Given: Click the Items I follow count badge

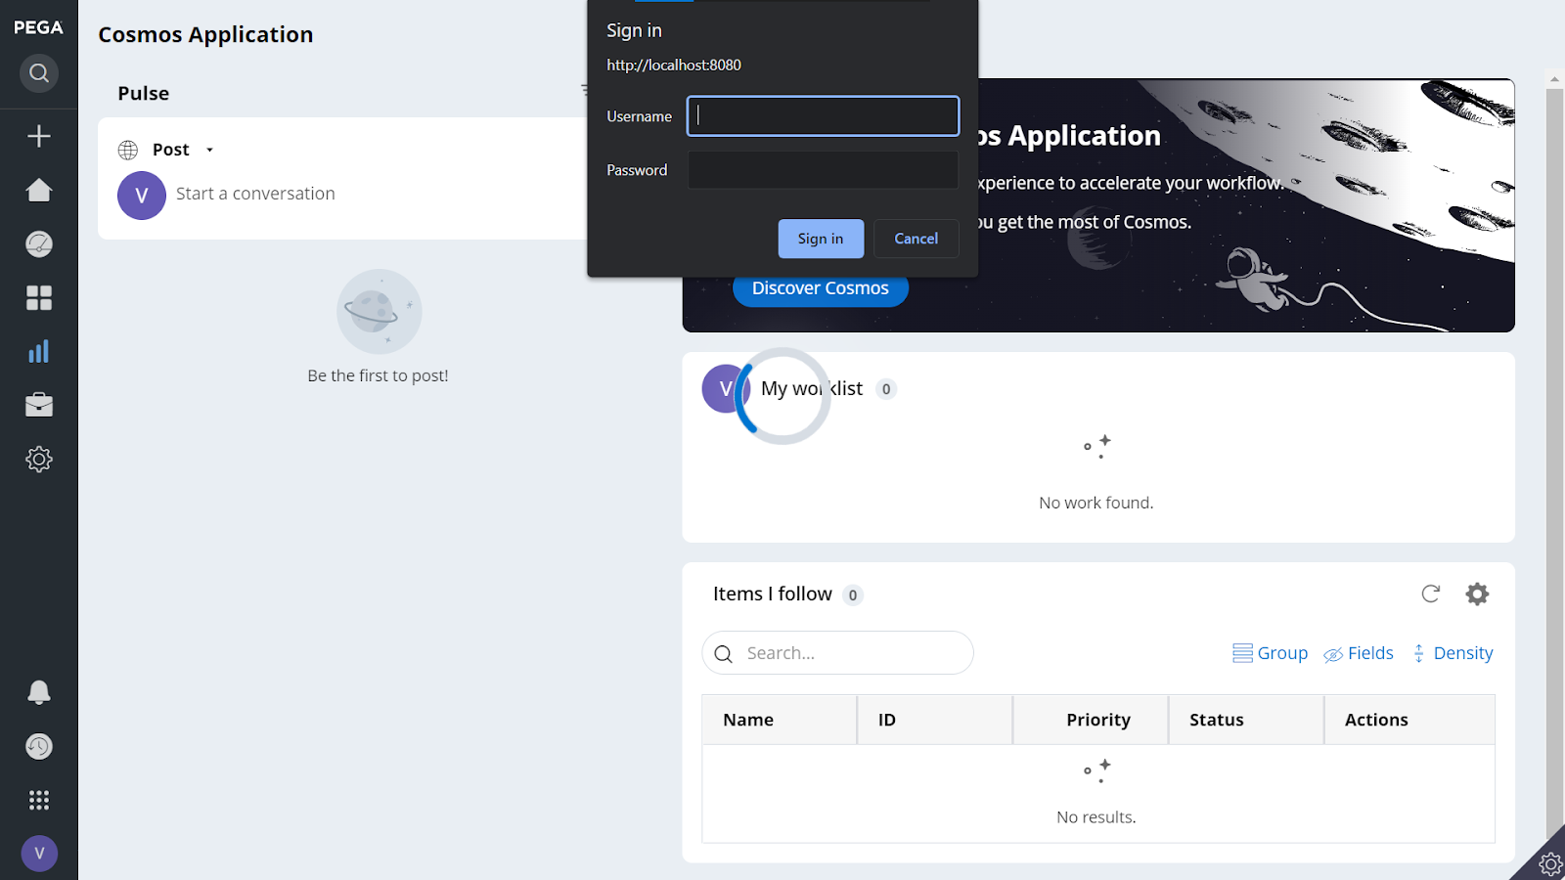Looking at the screenshot, I should (x=853, y=594).
